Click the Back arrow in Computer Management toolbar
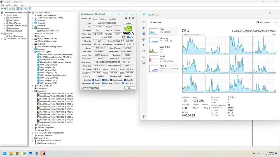This screenshot has width=280, height=157. (2, 9)
